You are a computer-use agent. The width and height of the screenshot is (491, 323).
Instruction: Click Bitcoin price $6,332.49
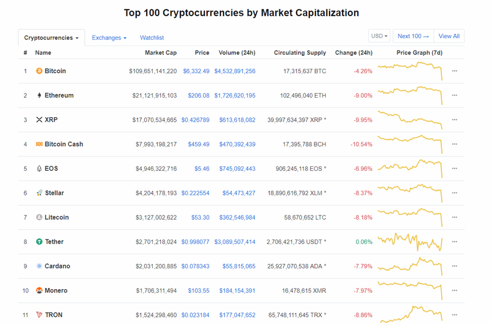[196, 71]
